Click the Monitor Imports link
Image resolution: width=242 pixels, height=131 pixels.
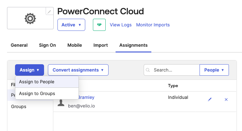point(153,25)
